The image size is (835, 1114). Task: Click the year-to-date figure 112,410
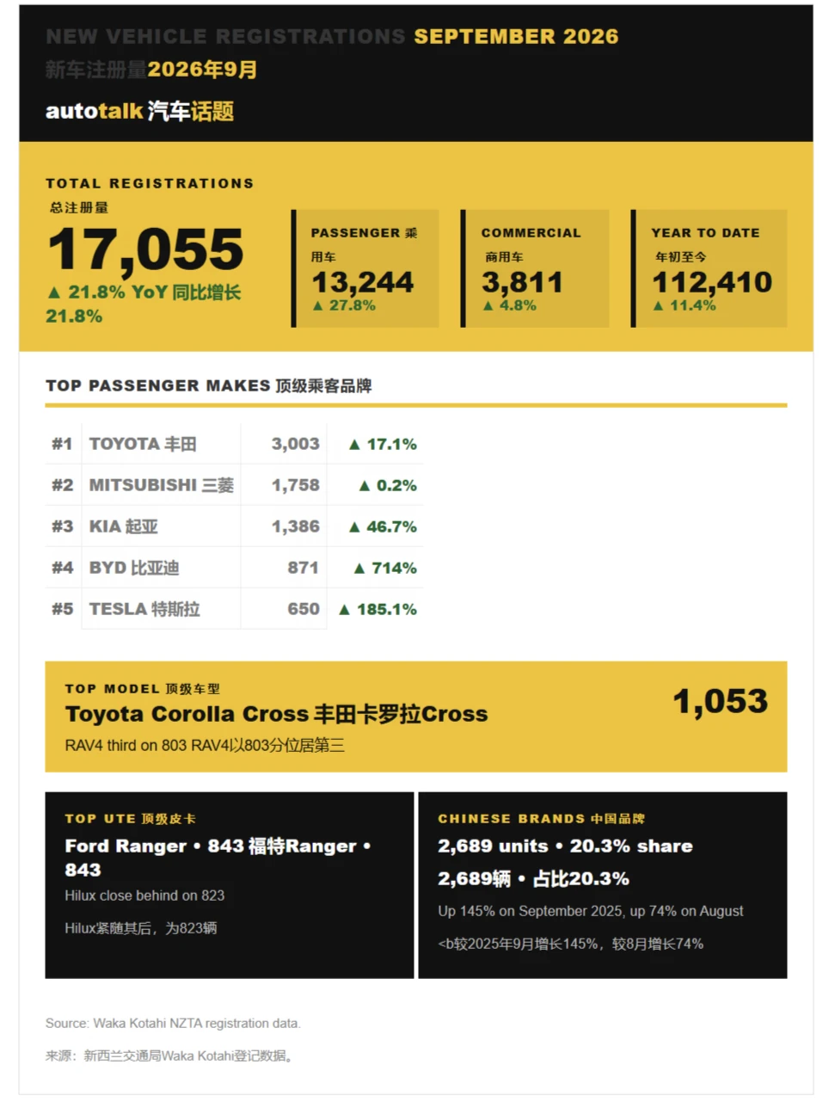tap(712, 281)
